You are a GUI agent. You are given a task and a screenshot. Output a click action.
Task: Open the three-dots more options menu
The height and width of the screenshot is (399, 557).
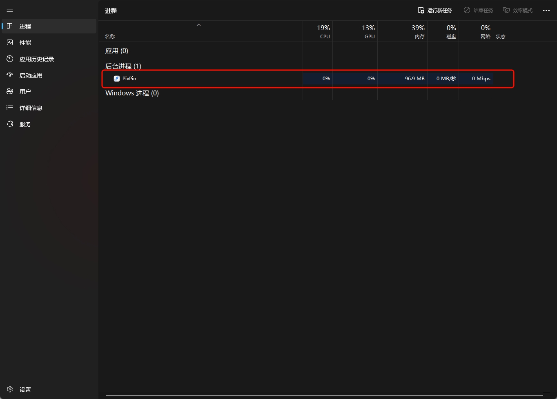[546, 10]
